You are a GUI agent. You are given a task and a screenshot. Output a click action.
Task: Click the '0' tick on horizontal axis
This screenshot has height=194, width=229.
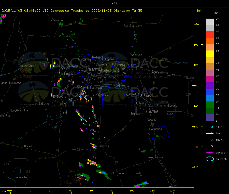tap(30, 190)
